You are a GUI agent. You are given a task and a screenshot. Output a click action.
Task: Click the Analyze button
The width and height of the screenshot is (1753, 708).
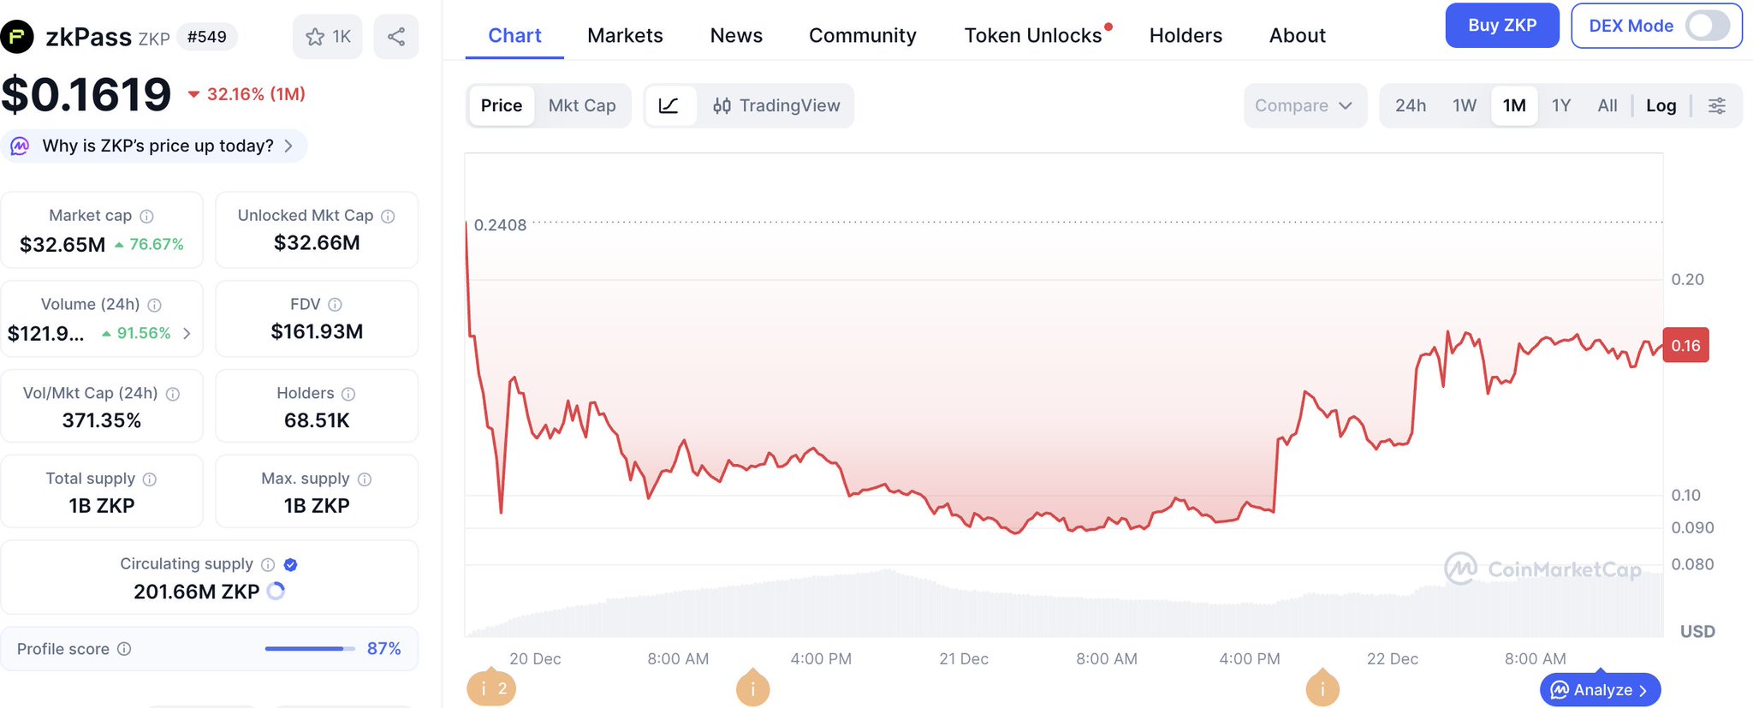tap(1599, 689)
